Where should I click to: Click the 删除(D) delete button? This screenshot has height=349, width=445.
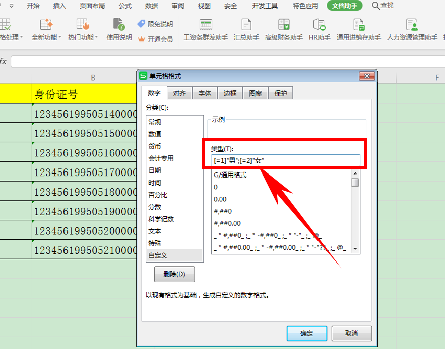[x=174, y=274]
